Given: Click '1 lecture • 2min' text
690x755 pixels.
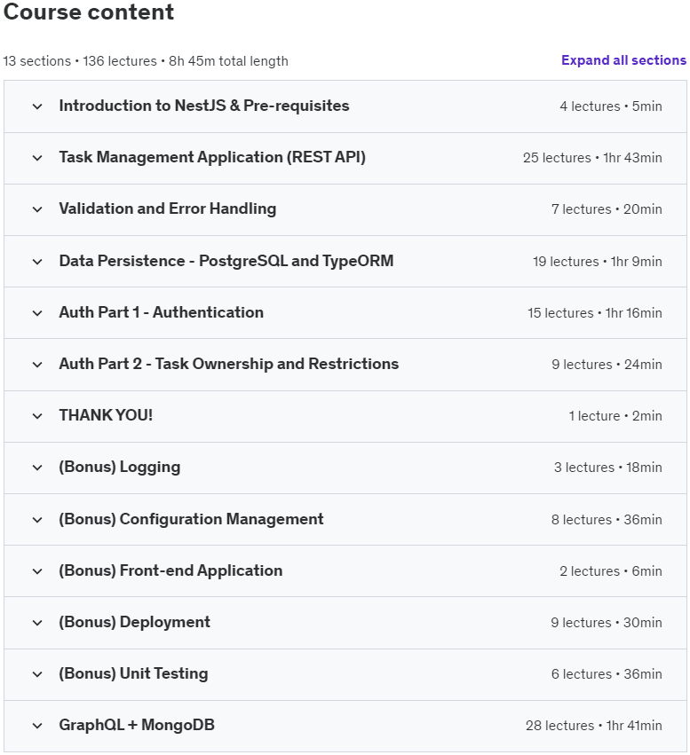Looking at the screenshot, I should tap(615, 416).
